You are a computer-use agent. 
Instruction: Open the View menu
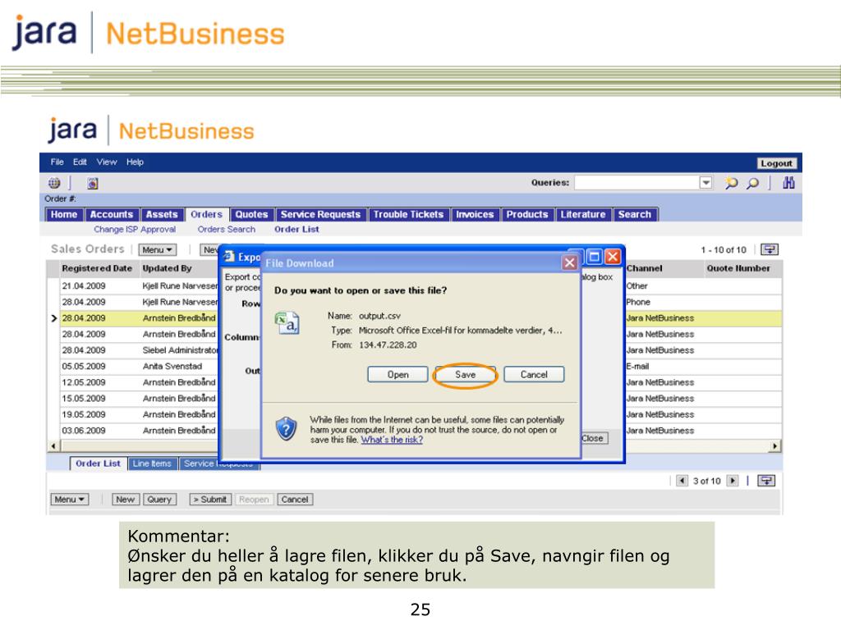107,162
